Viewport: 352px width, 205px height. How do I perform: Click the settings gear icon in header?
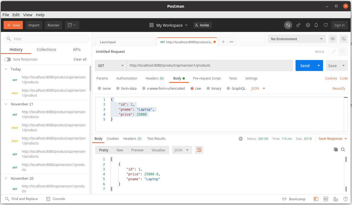click(308, 25)
